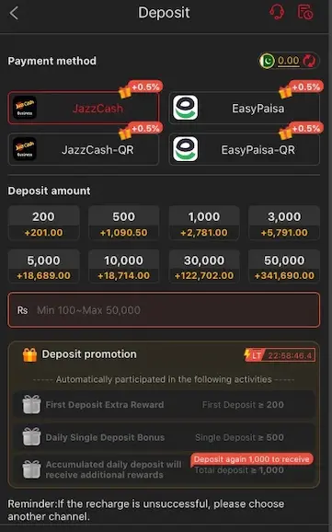Choose the 5,000 deposit amount

(x=44, y=266)
